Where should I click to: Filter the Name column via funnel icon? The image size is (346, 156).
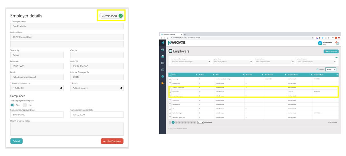click(196, 75)
